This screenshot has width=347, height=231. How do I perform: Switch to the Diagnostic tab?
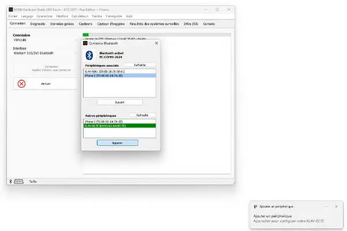point(38,24)
